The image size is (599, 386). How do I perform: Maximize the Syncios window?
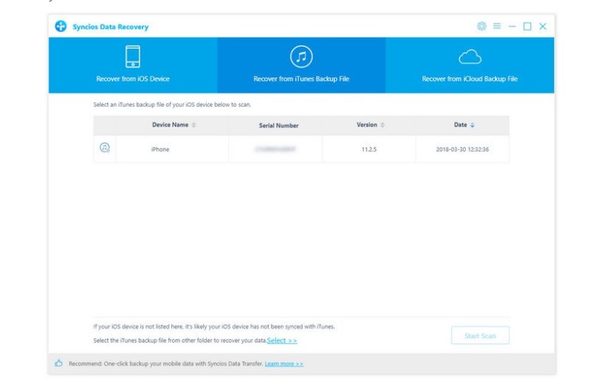527,26
